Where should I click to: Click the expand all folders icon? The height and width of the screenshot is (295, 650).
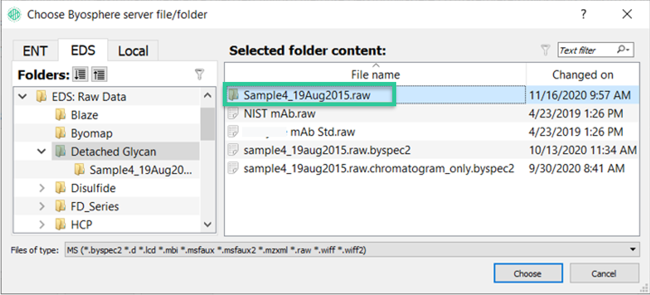(80, 75)
